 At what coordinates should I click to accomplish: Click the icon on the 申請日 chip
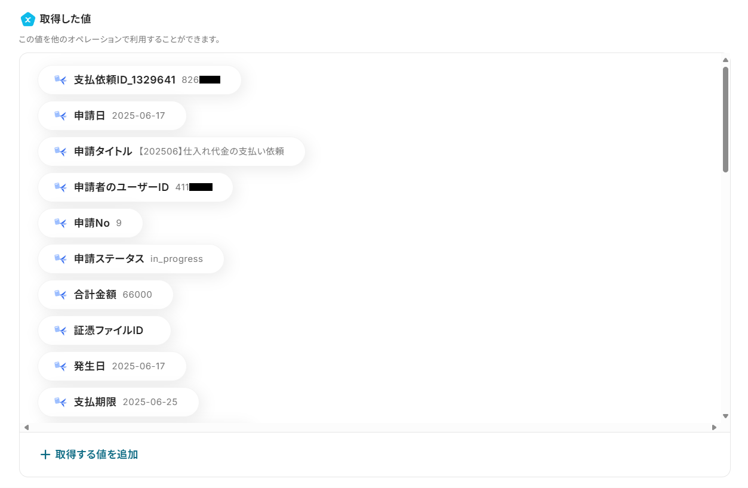click(x=60, y=116)
